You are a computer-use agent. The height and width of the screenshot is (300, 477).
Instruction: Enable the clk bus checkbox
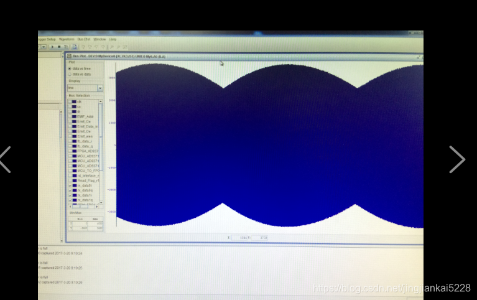coord(70,101)
